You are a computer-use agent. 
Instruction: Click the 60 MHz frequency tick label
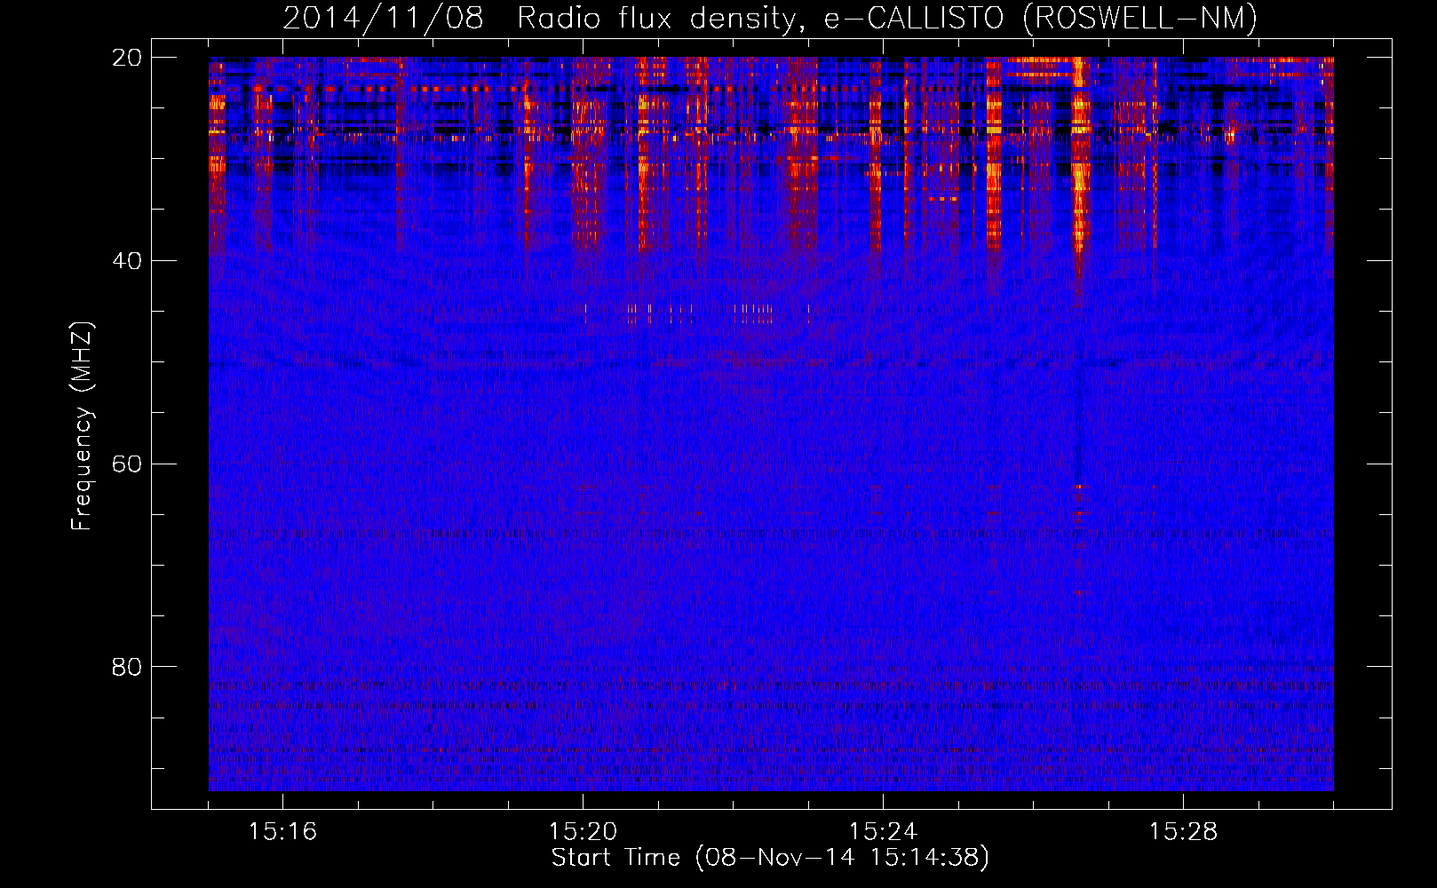coord(127,464)
